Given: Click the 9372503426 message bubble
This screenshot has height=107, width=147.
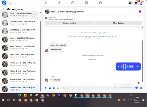Looking at the screenshot, I should coord(55,80).
